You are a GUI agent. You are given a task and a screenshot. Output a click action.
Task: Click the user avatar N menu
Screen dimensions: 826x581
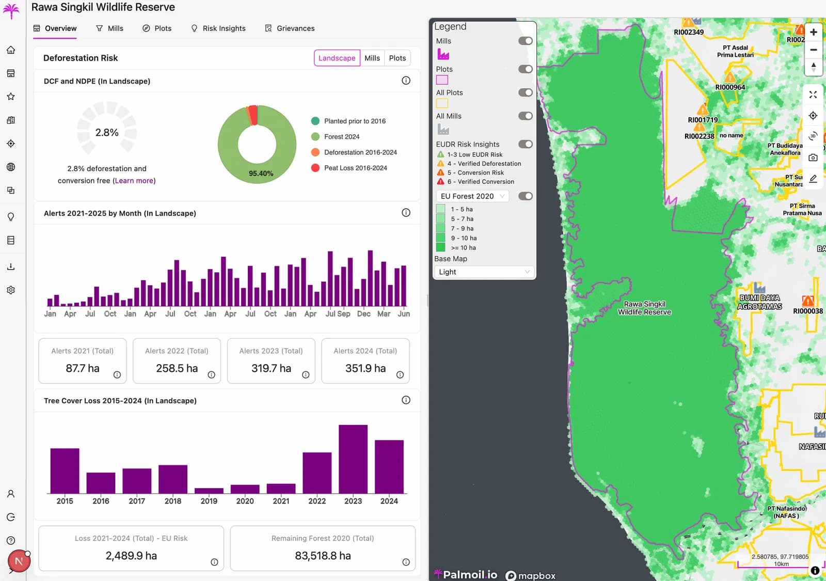point(19,561)
